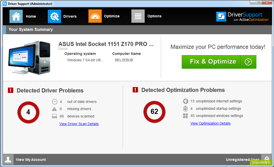The height and width of the screenshot is (167, 274).
Task: Click the out of date drivers text
Action: 82,102
